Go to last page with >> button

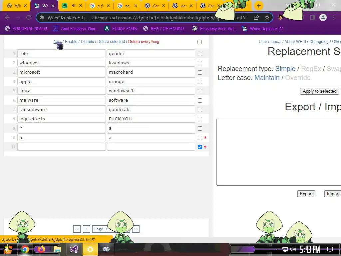136,229
